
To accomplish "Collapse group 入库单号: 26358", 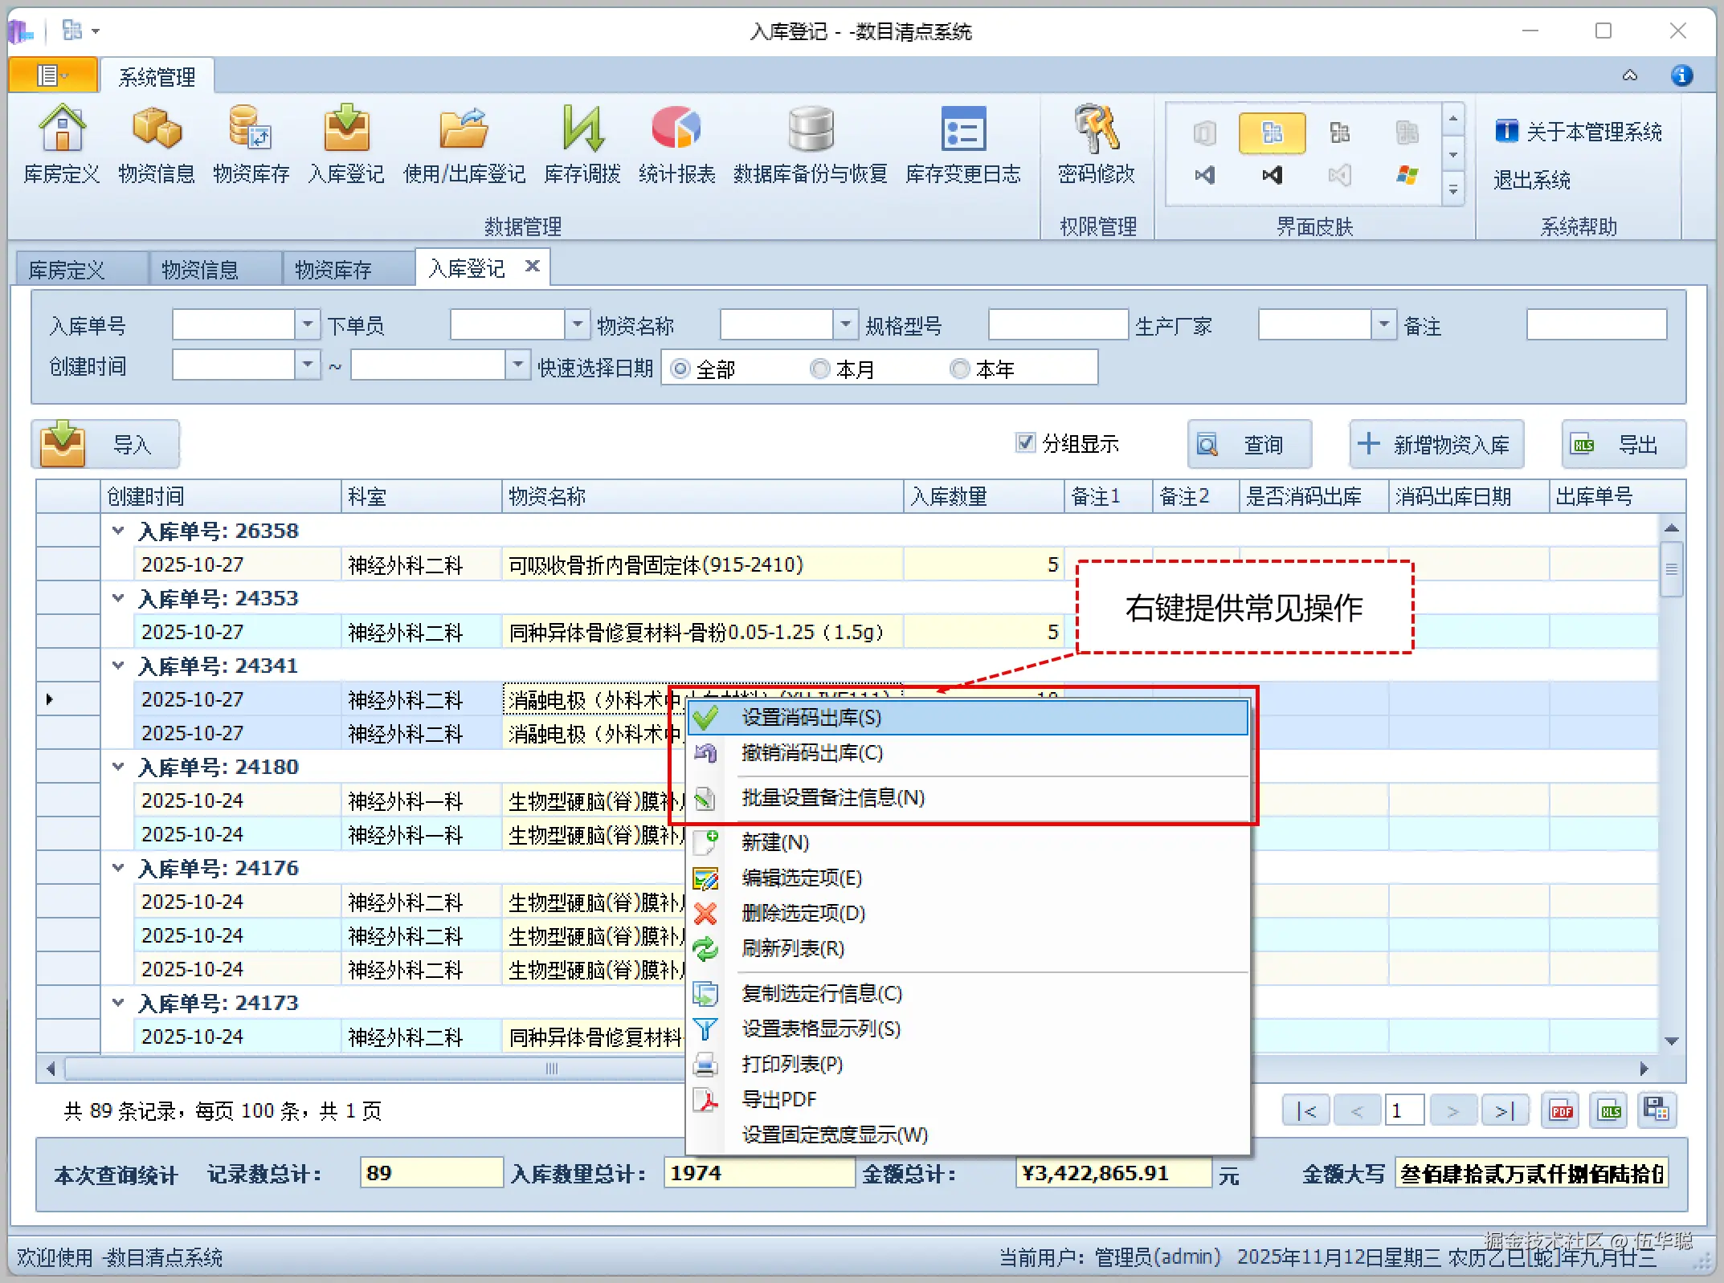I will (118, 531).
